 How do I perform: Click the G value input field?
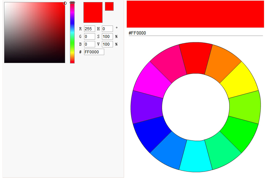tap(89, 36)
